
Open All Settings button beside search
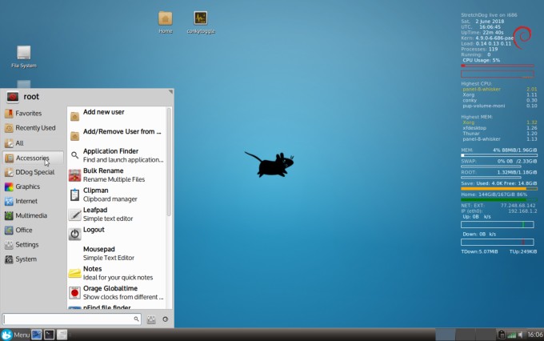tap(151, 319)
